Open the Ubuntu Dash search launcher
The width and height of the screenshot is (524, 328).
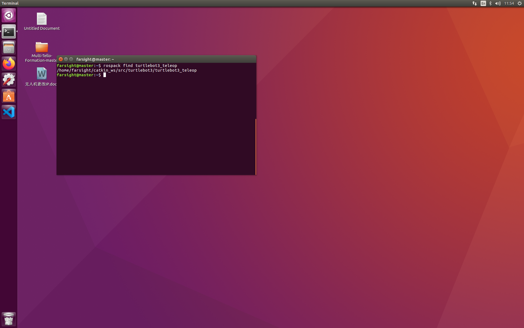9,15
